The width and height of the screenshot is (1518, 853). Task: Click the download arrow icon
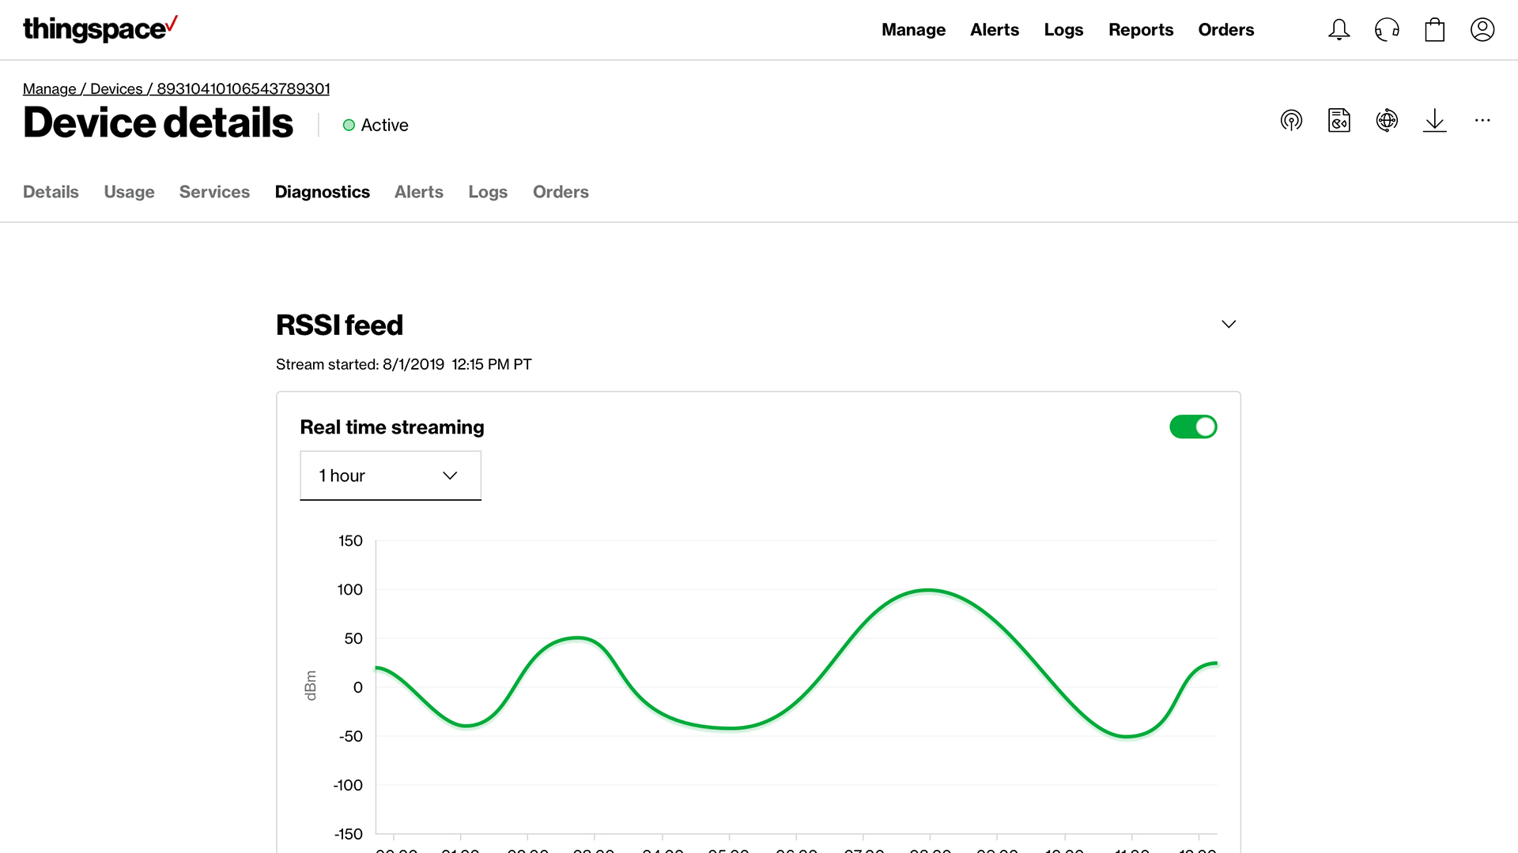tap(1434, 121)
